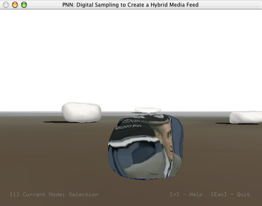The image size is (262, 206).
Task: Zoom the window using the green button
Action: point(24,5)
